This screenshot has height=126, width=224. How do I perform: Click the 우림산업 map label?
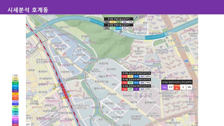click(133, 109)
